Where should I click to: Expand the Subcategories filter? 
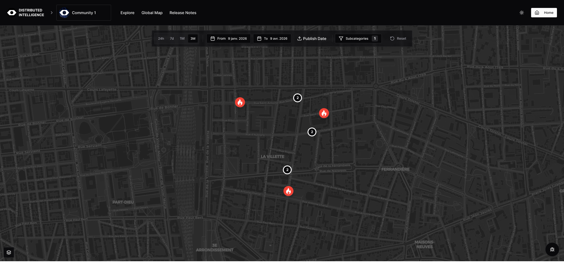click(358, 38)
